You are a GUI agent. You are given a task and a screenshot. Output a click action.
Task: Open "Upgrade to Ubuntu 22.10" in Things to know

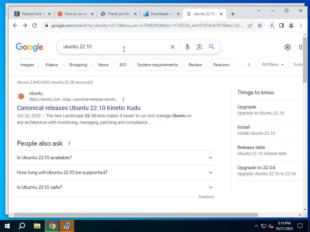(x=270, y=110)
